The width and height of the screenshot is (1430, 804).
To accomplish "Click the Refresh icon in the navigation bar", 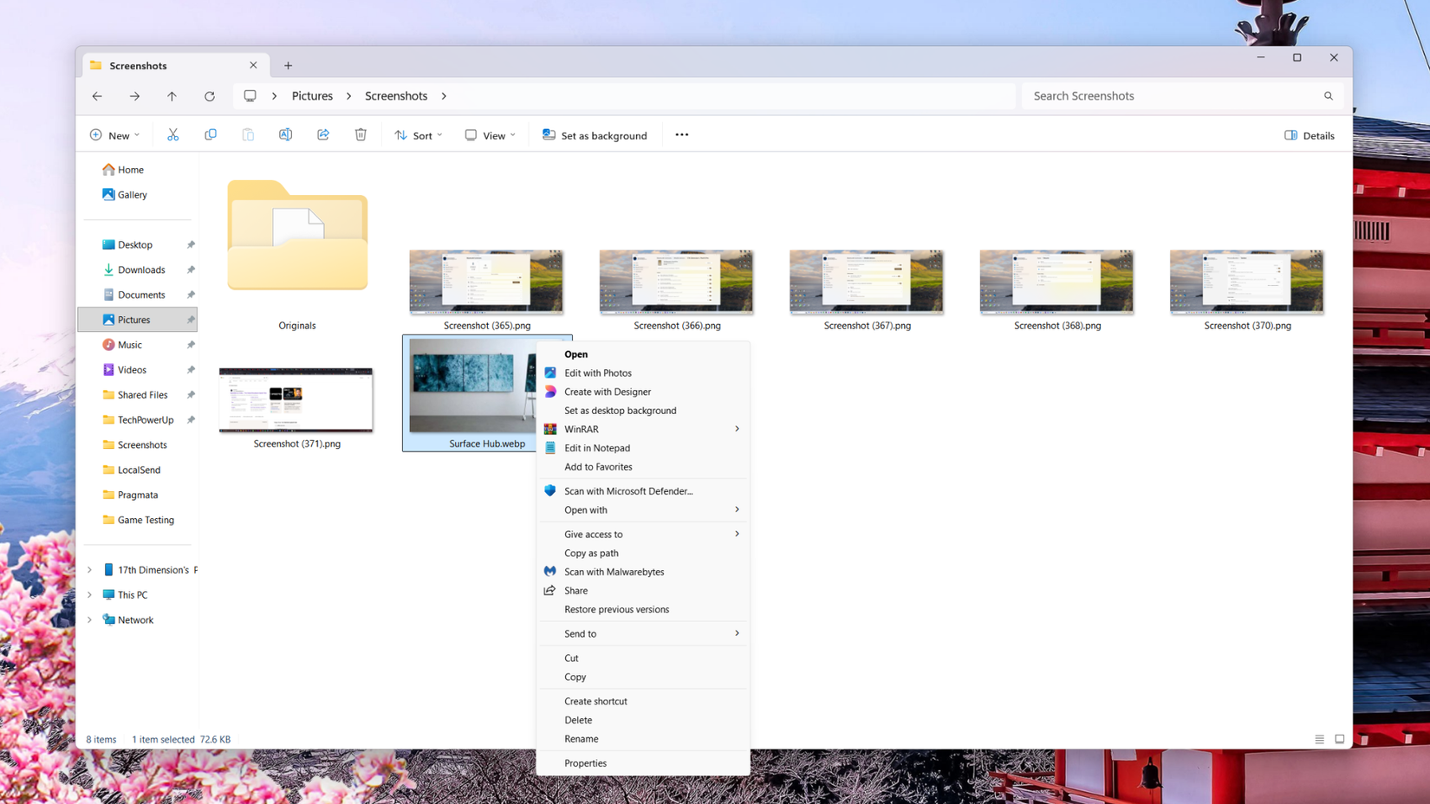I will tap(209, 96).
